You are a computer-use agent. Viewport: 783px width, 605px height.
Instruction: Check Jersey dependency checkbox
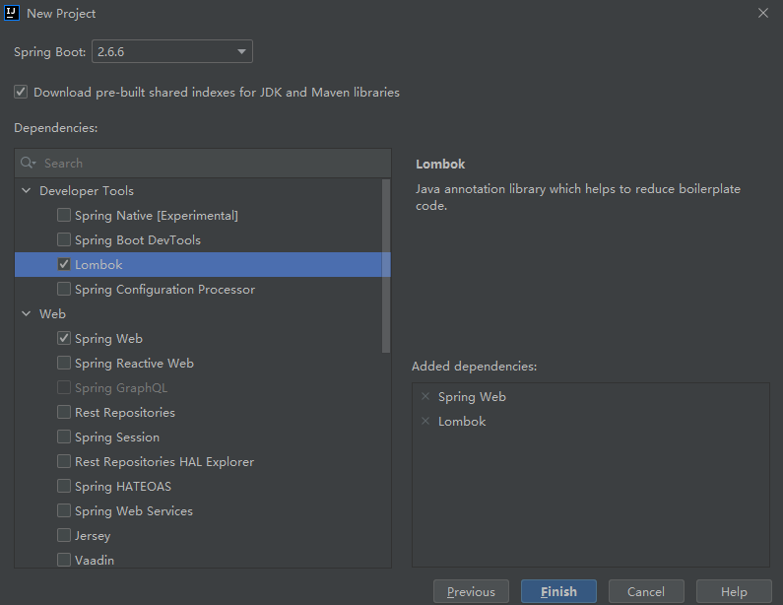[64, 536]
